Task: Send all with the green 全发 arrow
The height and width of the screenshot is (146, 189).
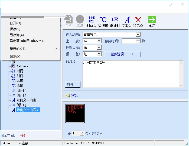Action: point(152,22)
